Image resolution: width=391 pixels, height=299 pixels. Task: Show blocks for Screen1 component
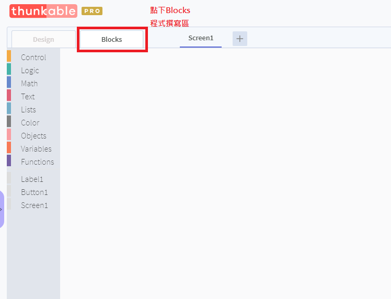tap(34, 205)
